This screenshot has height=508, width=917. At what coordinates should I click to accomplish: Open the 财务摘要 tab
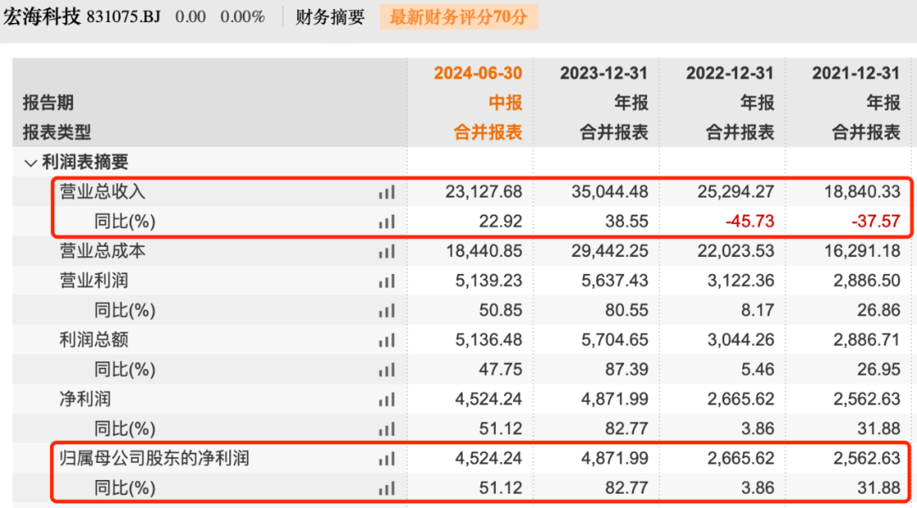(330, 17)
